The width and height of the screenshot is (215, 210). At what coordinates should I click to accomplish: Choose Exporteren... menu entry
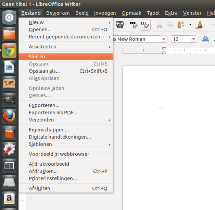click(x=66, y=105)
